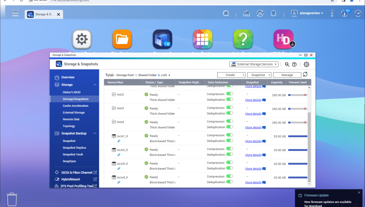365x207 pixels.
Task: Open iSCSI & Fibre Channel external link
Action: tap(95, 173)
